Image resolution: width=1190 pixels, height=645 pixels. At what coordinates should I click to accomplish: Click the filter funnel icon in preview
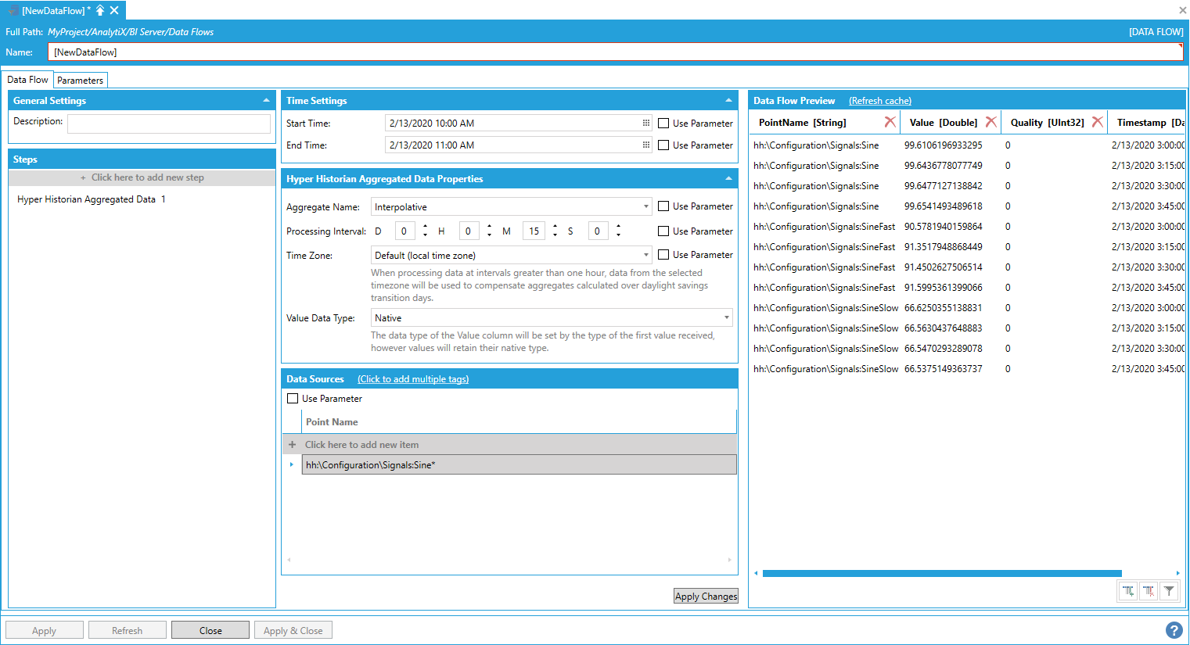tap(1169, 591)
